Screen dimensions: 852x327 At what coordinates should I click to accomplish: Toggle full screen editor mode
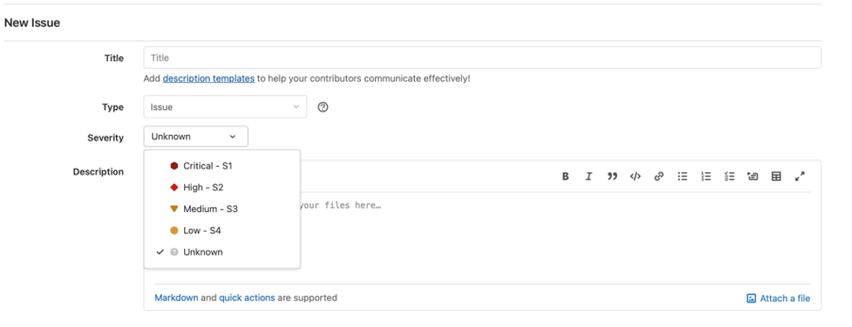point(800,176)
